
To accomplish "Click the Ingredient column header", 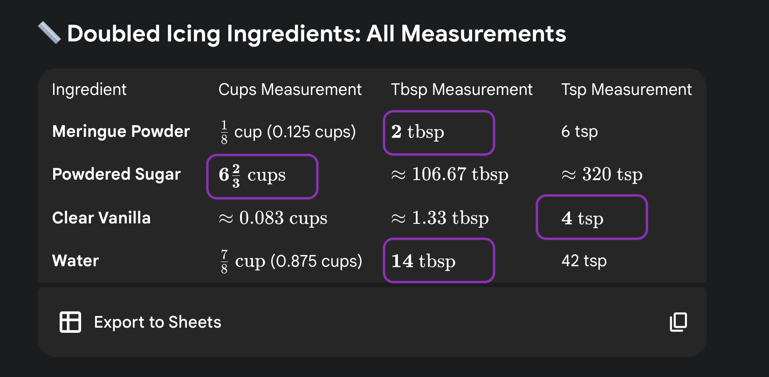I will (x=89, y=89).
